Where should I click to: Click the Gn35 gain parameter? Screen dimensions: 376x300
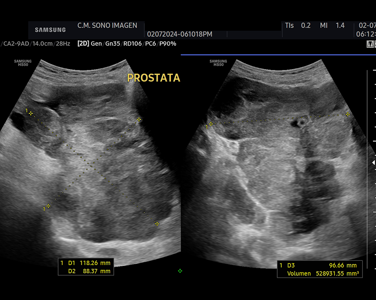pyautogui.click(x=112, y=44)
